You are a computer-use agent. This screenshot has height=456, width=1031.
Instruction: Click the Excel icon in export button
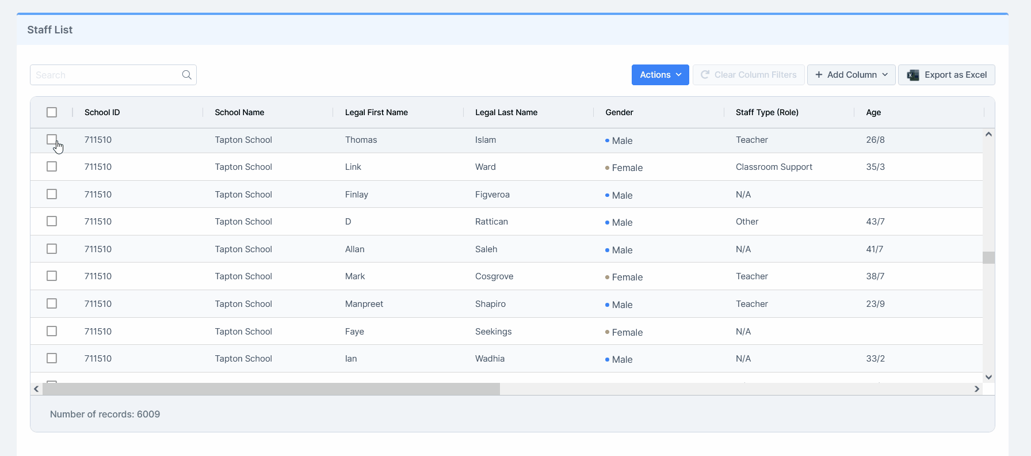click(x=912, y=75)
